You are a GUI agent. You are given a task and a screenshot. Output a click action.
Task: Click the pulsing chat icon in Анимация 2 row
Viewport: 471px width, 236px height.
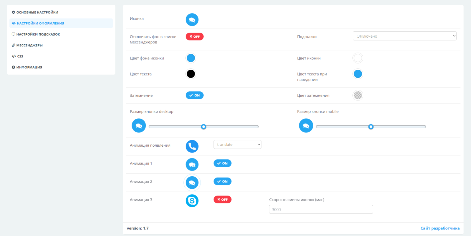pyautogui.click(x=192, y=183)
